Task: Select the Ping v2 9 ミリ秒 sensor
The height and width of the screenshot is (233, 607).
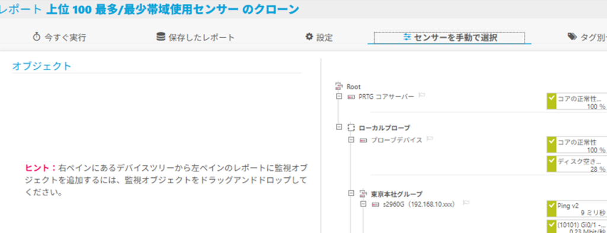Action: [577, 209]
